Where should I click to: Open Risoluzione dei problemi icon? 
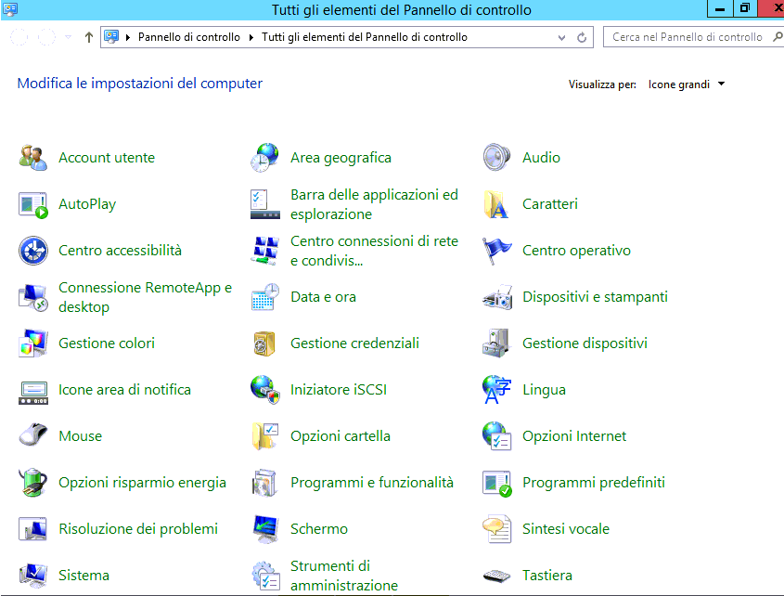(33, 529)
